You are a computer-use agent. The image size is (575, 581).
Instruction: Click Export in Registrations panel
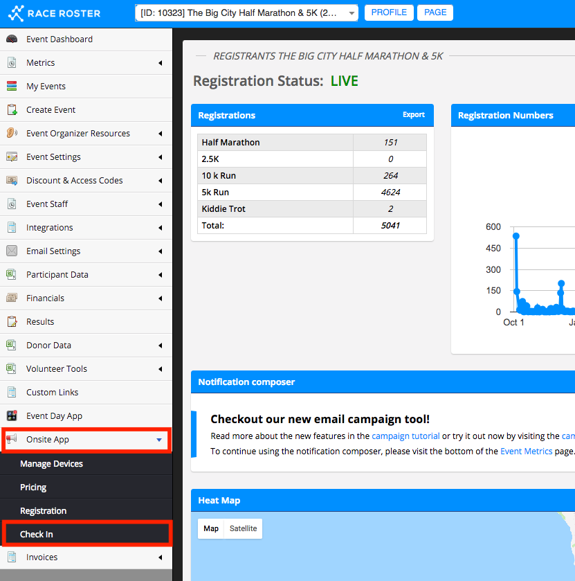pos(414,115)
